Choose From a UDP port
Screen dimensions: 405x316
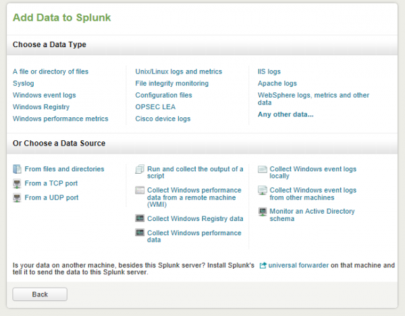(52, 197)
